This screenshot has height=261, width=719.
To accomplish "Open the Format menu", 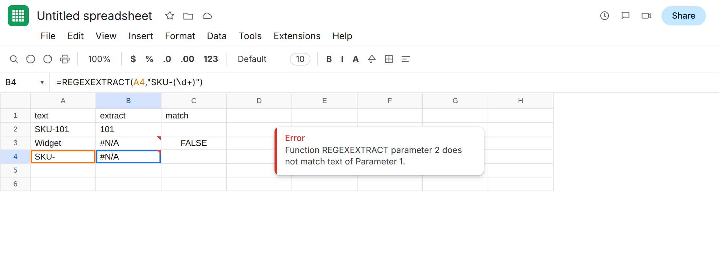I will pyautogui.click(x=180, y=36).
